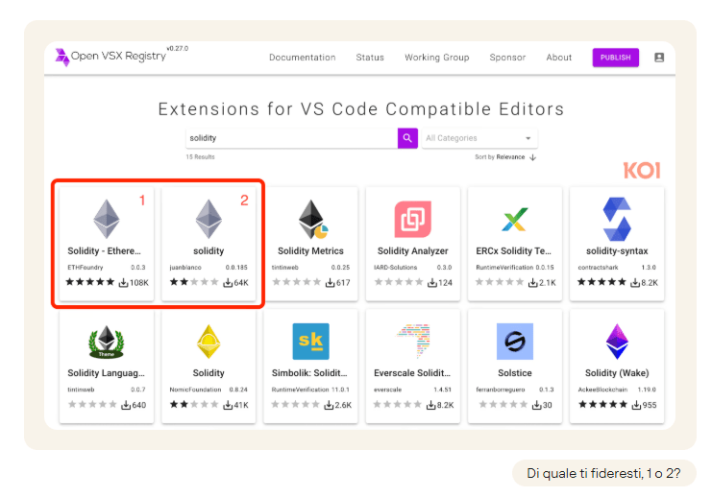The height and width of the screenshot is (497, 712).
Task: Click version 0.0.185 on juanblanco card
Action: [236, 267]
